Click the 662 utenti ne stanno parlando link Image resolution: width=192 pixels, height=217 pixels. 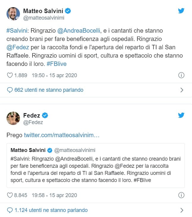pyautogui.click(x=49, y=90)
